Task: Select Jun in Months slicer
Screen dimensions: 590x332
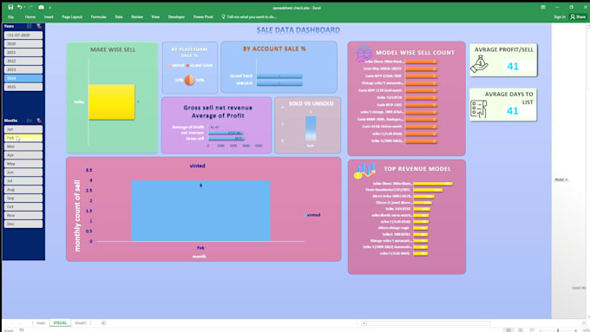Action: click(x=23, y=173)
